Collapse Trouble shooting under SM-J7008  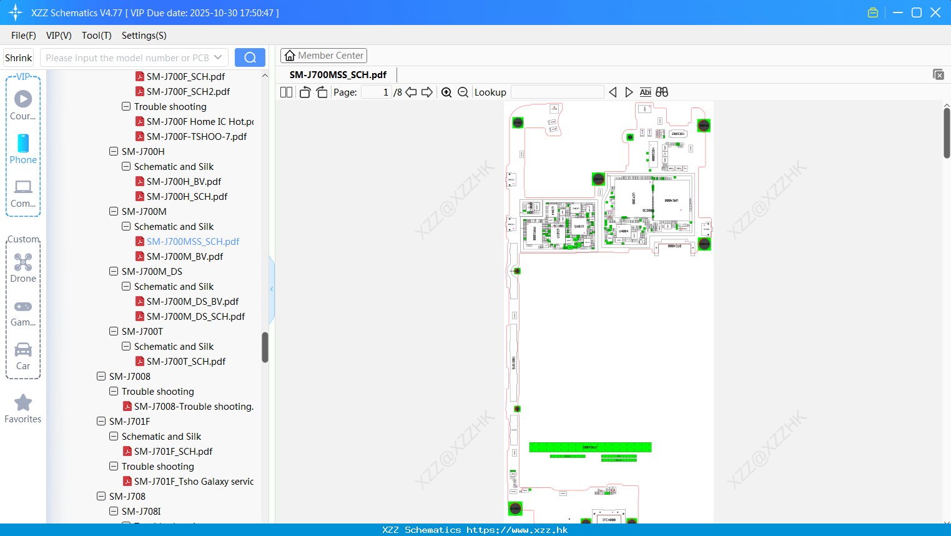coord(114,391)
